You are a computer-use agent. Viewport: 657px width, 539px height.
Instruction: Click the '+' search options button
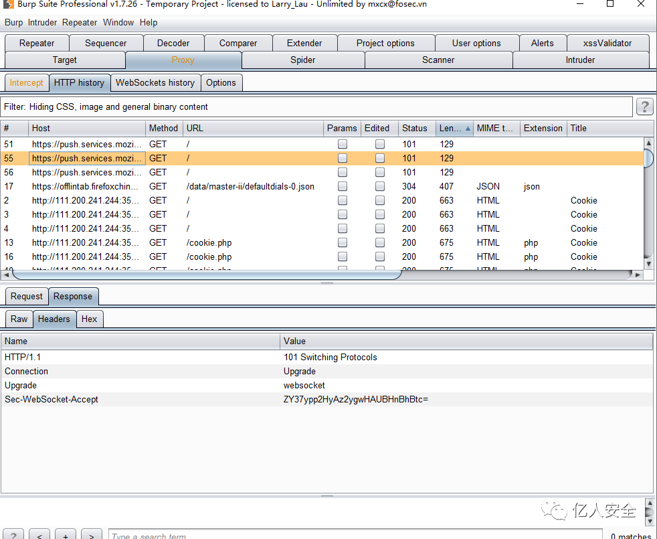66,534
